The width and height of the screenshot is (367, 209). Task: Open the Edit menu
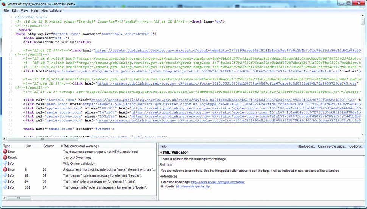coord(15,11)
